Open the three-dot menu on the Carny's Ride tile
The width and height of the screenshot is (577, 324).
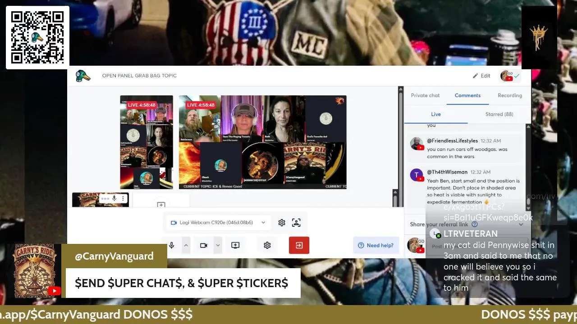pos(123,198)
